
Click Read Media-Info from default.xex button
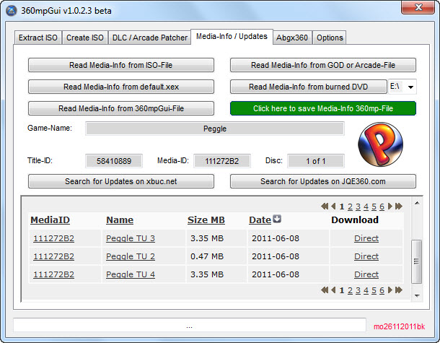[121, 87]
